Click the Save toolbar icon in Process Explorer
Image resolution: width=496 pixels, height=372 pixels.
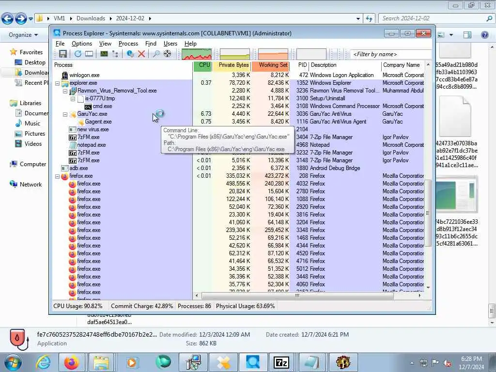click(62, 54)
